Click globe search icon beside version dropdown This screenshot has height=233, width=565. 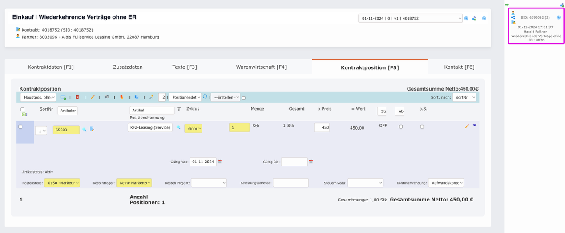[x=466, y=19]
